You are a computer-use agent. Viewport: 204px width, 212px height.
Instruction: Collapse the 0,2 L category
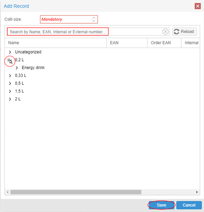point(10,60)
